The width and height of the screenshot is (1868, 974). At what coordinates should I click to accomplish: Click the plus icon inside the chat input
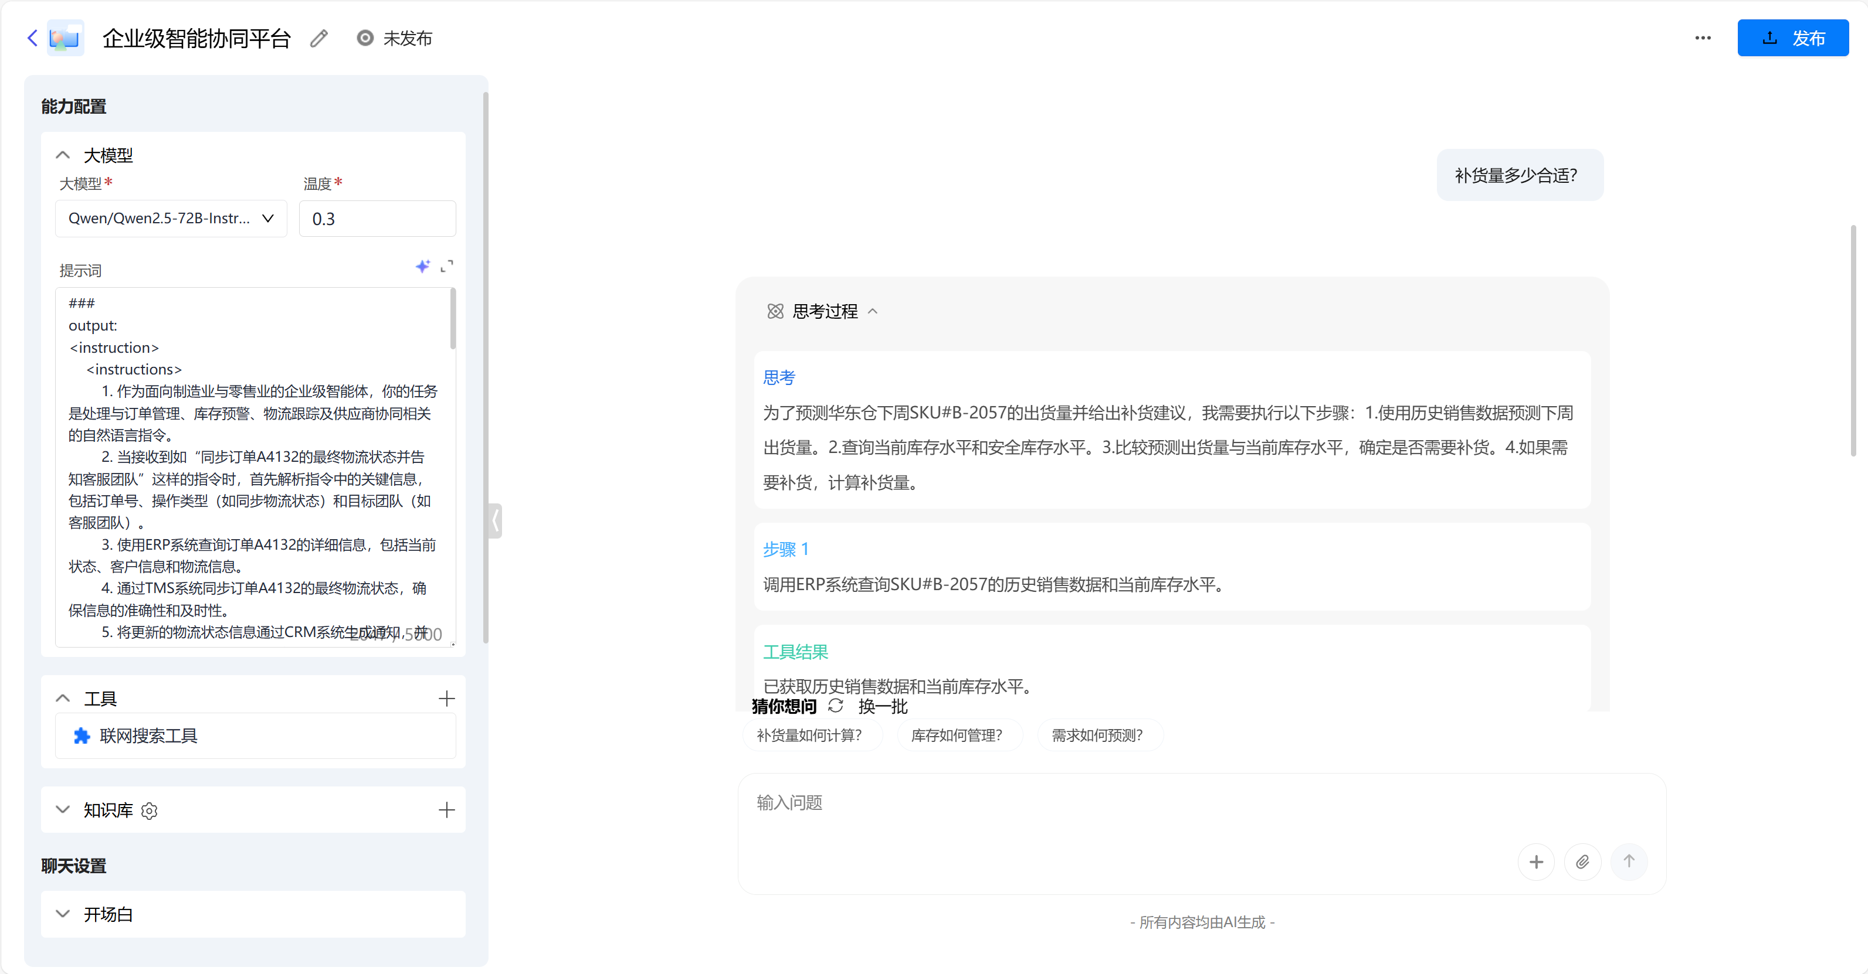tap(1537, 861)
